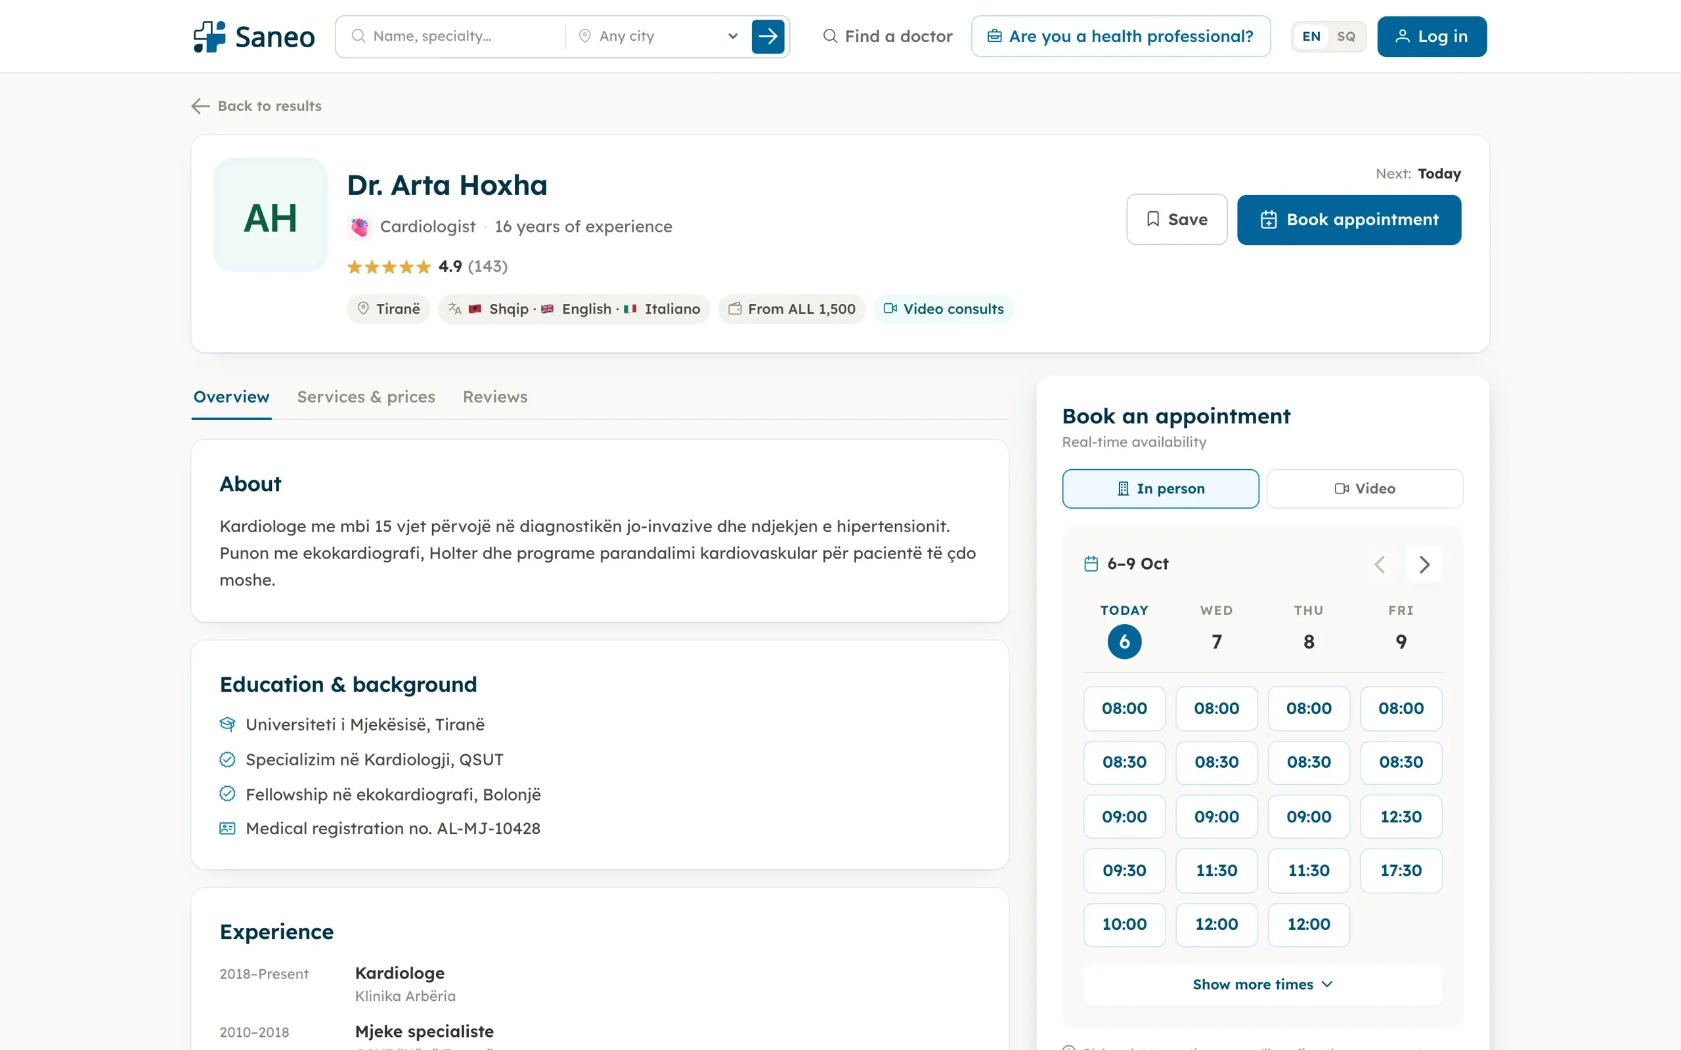Save this doctor with bookmark button
Viewport: 1681px width, 1050px height.
tap(1176, 219)
